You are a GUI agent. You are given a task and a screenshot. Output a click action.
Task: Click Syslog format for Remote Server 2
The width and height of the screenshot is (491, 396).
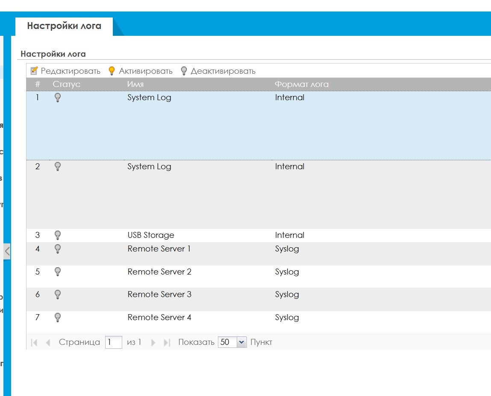coord(287,272)
